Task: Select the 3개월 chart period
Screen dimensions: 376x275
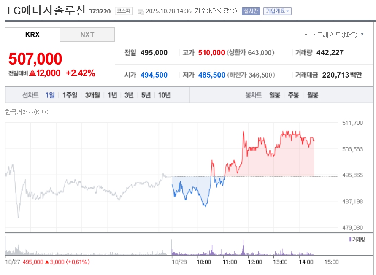Action: tap(92, 95)
